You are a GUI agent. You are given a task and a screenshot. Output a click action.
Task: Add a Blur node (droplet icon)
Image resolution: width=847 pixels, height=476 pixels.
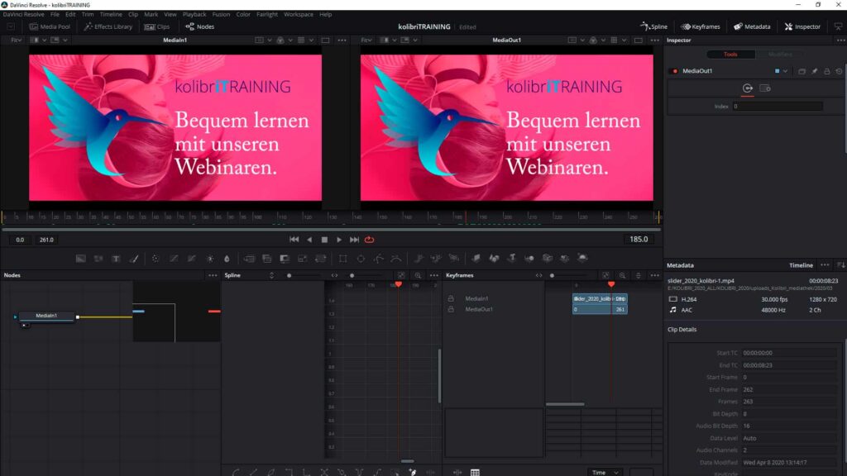pos(227,259)
